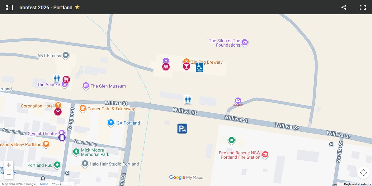Select the Zig Zag Brewery orange marker
This screenshot has height=186, width=372.
coord(186,61)
